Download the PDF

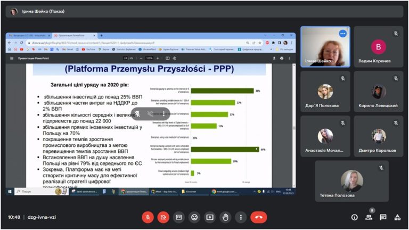(274, 58)
